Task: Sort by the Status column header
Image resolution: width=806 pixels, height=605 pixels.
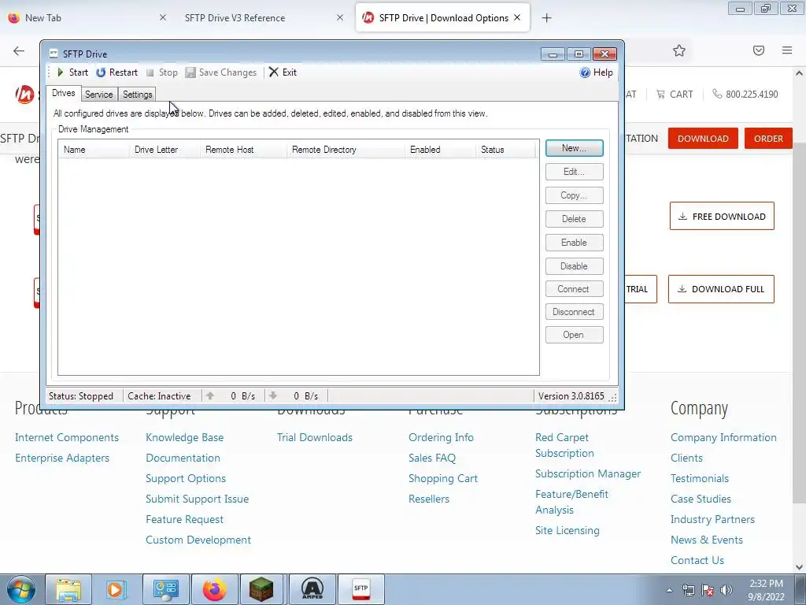Action: [505, 150]
